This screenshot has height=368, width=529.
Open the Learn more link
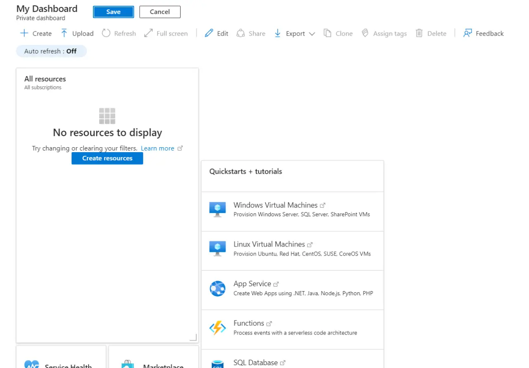click(x=157, y=148)
